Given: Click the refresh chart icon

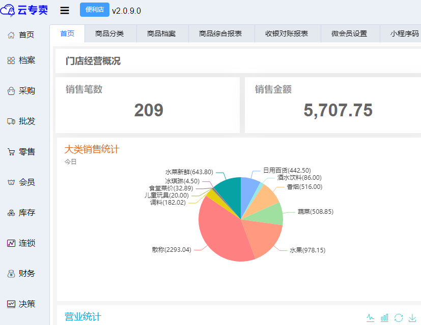Looking at the screenshot, I should pyautogui.click(x=399, y=317).
